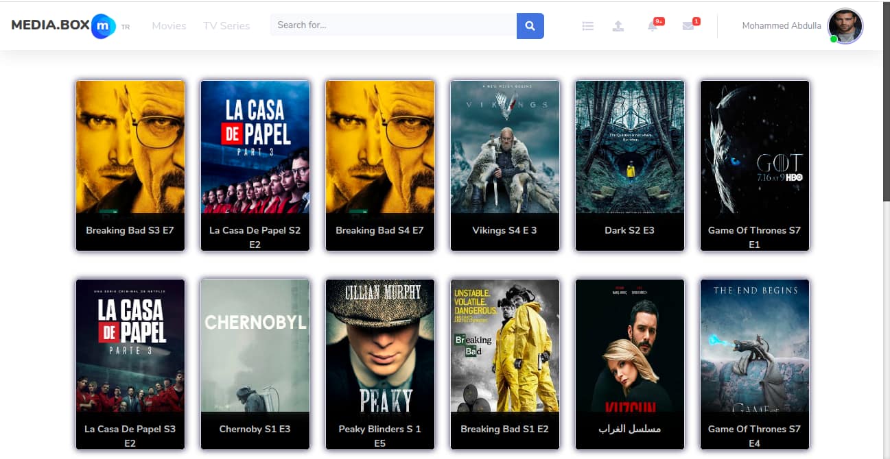Image resolution: width=890 pixels, height=459 pixels.
Task: Click the user profile avatar picture
Action: [845, 26]
